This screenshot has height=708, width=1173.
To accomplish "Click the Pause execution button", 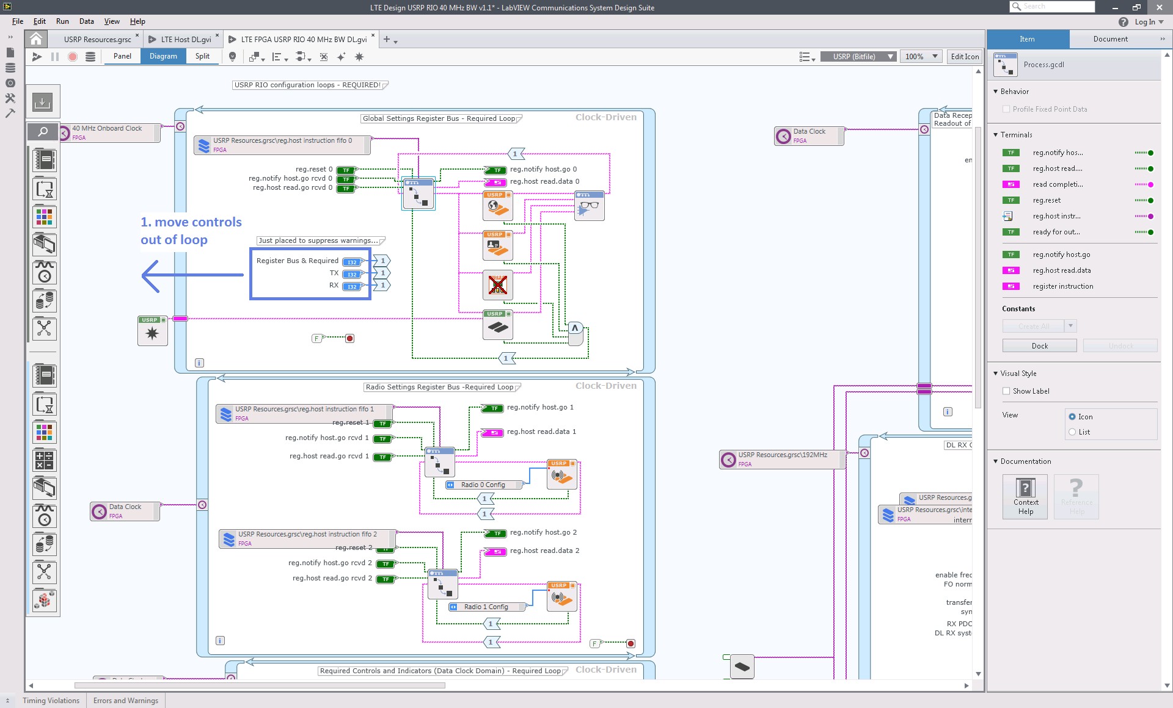I will coord(54,57).
